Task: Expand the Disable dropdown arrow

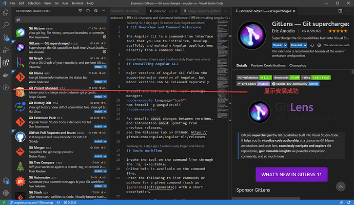Action: (x=285, y=45)
